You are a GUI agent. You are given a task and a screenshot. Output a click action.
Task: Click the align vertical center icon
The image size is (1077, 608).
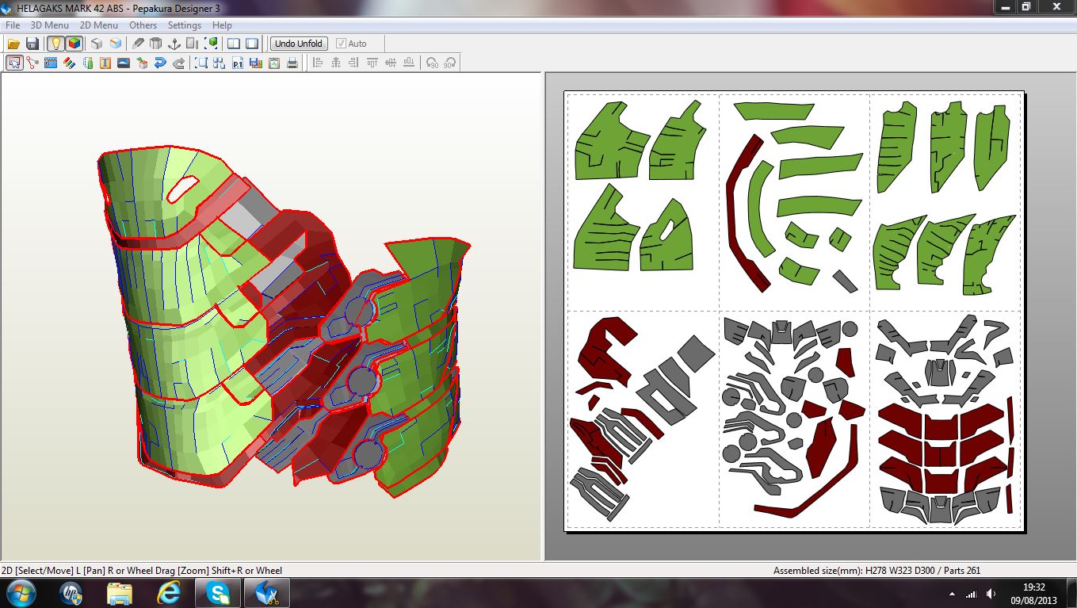(x=391, y=63)
